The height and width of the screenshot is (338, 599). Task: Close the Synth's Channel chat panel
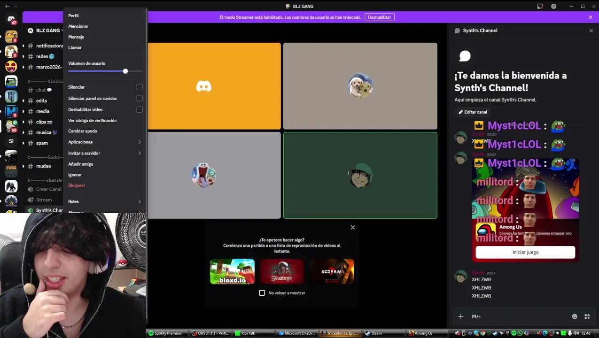(591, 31)
